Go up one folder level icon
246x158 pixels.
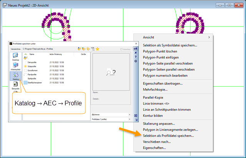pos(79,49)
